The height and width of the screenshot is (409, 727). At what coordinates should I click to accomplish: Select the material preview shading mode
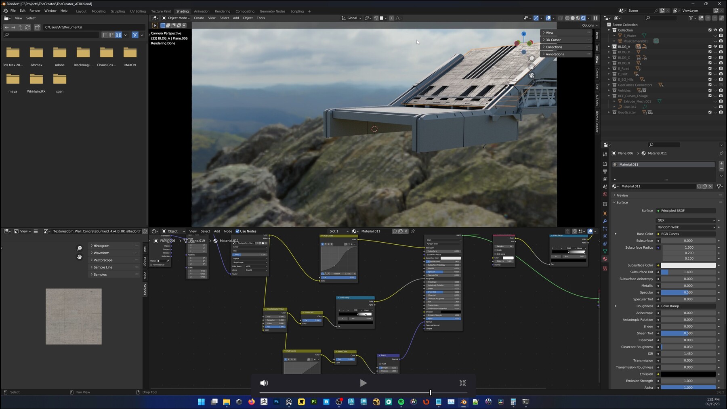578,18
